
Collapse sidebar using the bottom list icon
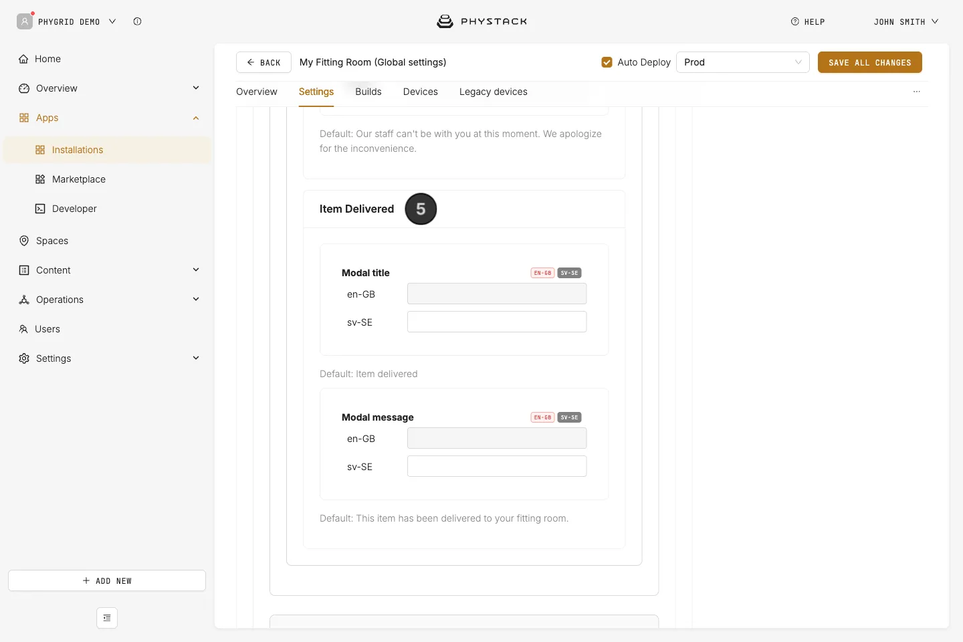coord(107,618)
